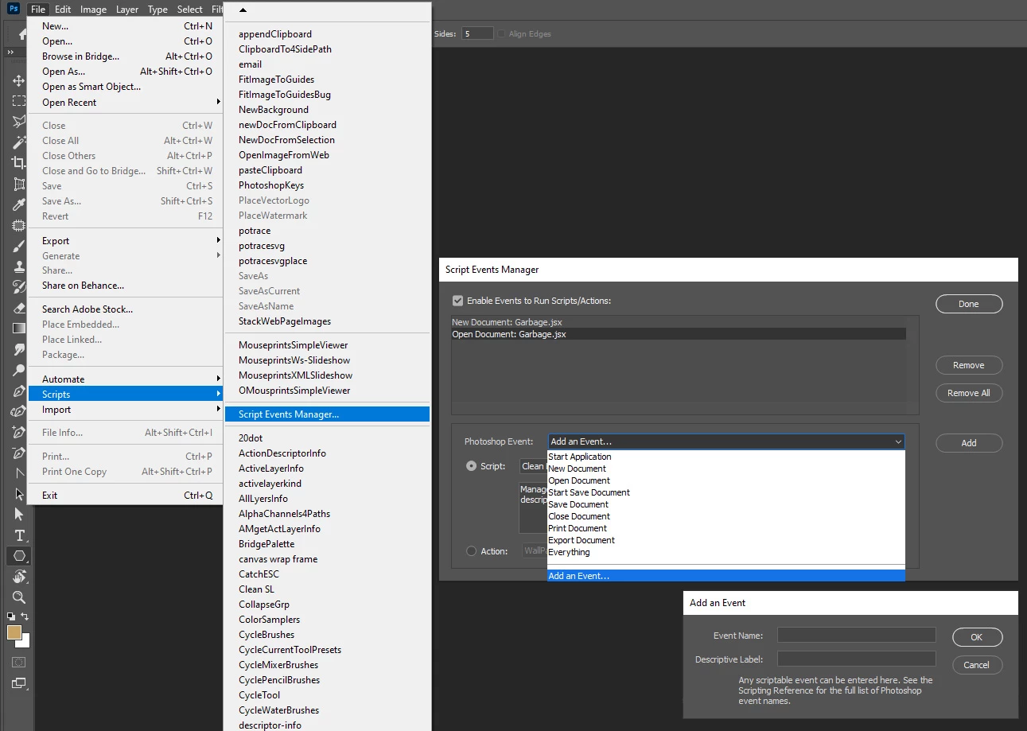Screen dimensions: 1027x731
Task: Focus the Descriptive Label input field
Action: coord(857,659)
